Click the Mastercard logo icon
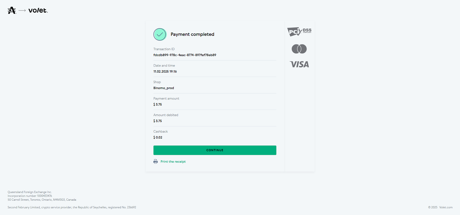The image size is (460, 215). (x=299, y=49)
